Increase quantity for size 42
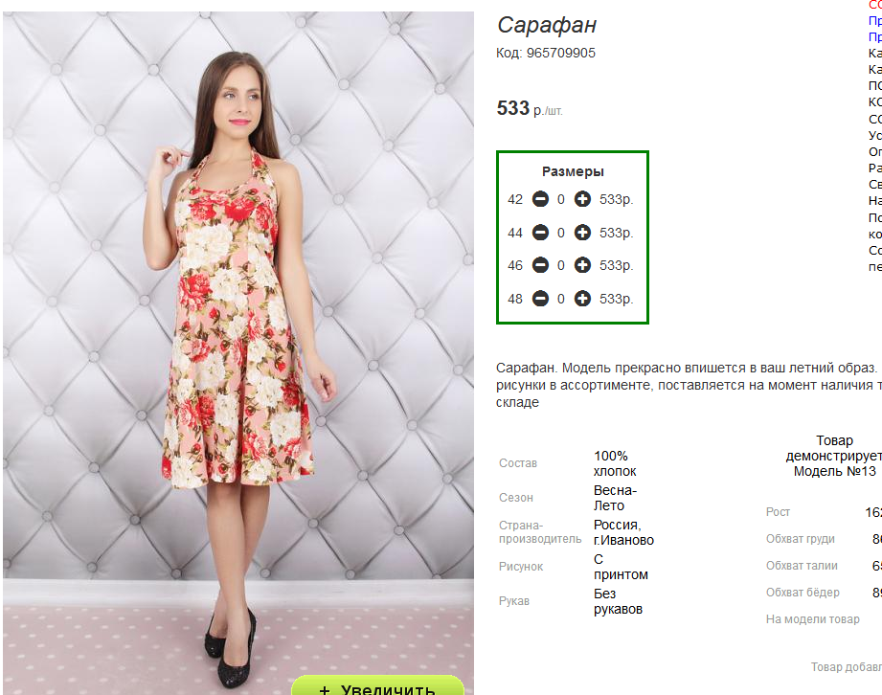The width and height of the screenshot is (882, 695). (582, 200)
